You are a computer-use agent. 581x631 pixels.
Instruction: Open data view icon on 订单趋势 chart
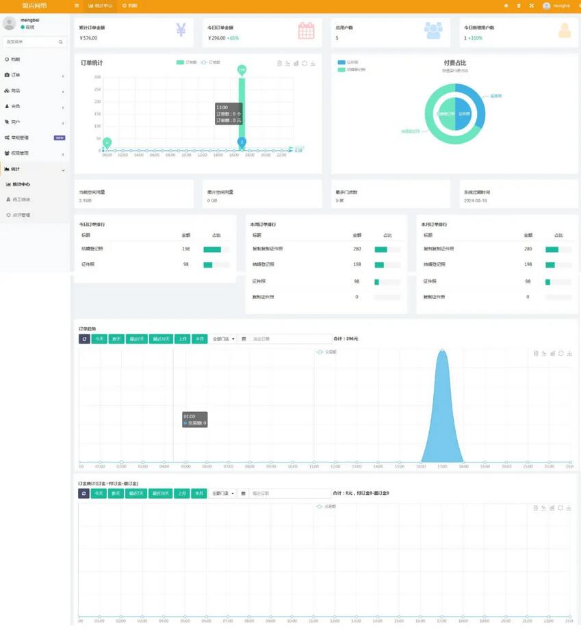click(x=536, y=354)
